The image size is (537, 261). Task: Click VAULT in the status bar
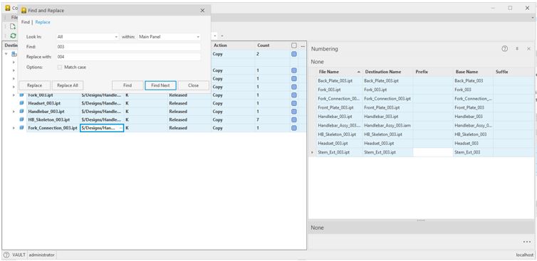pyautogui.click(x=19, y=255)
